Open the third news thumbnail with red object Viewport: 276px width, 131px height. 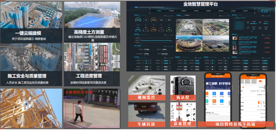tap(235, 47)
